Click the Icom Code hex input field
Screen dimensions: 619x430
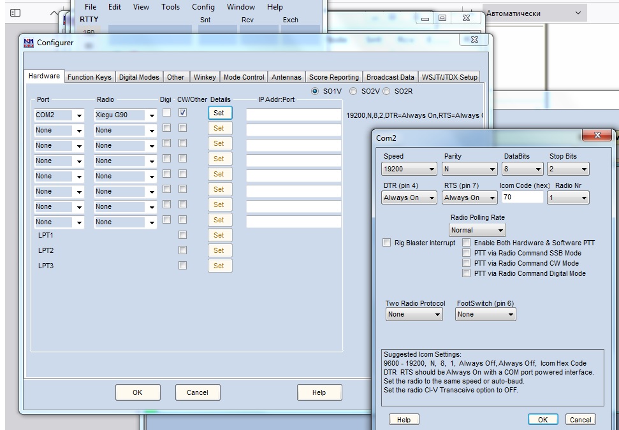[521, 197]
